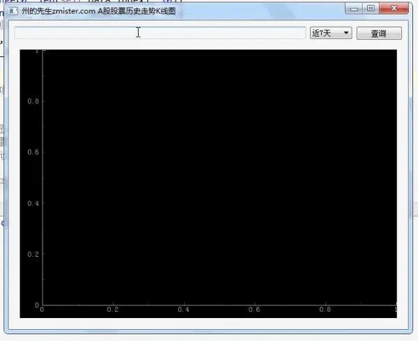Open the 近7天 time range dropdown
Screen dimensions: 418x341
[x=331, y=33]
